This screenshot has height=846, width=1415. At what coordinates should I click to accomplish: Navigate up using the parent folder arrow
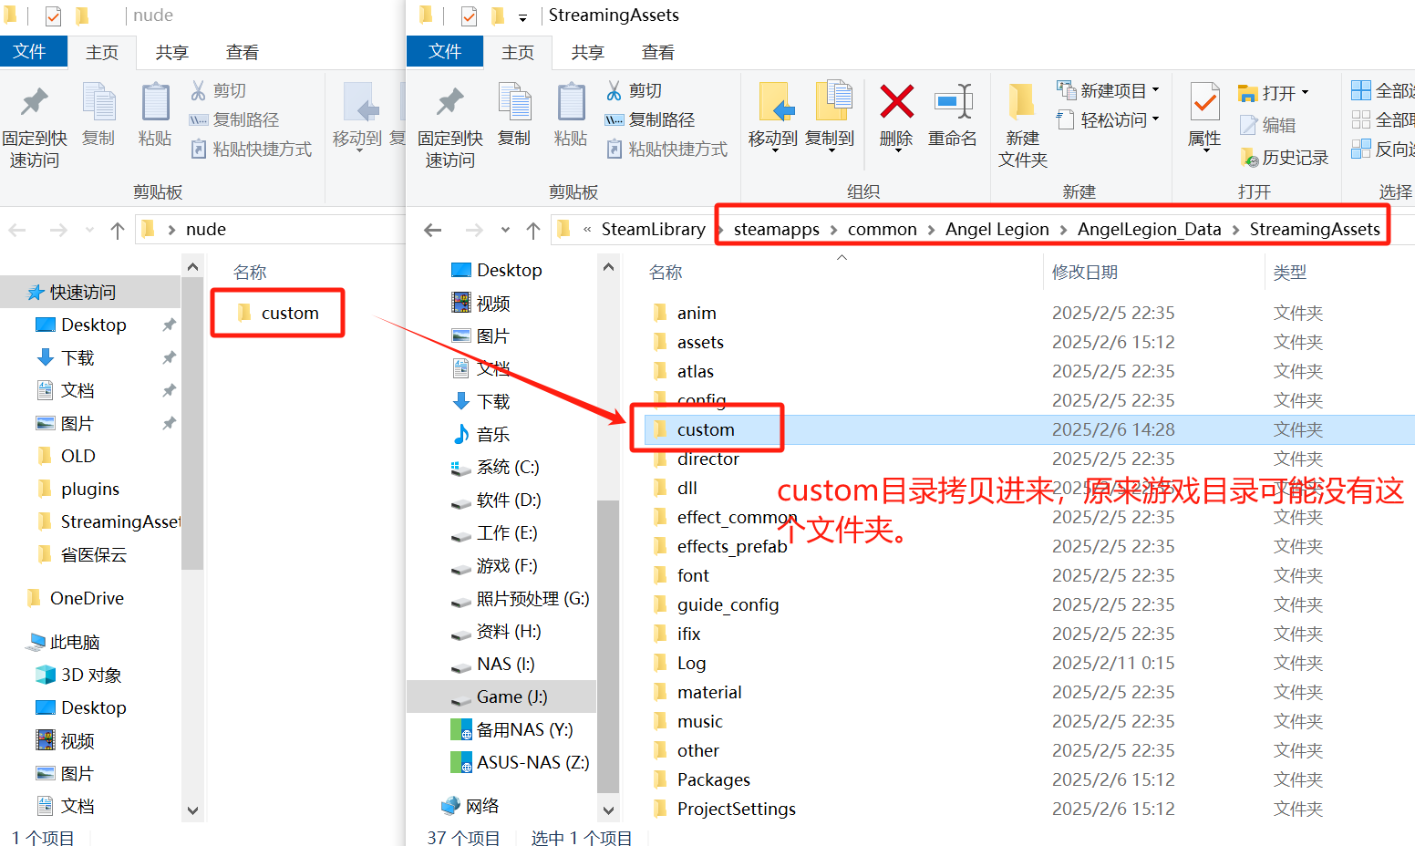click(533, 230)
